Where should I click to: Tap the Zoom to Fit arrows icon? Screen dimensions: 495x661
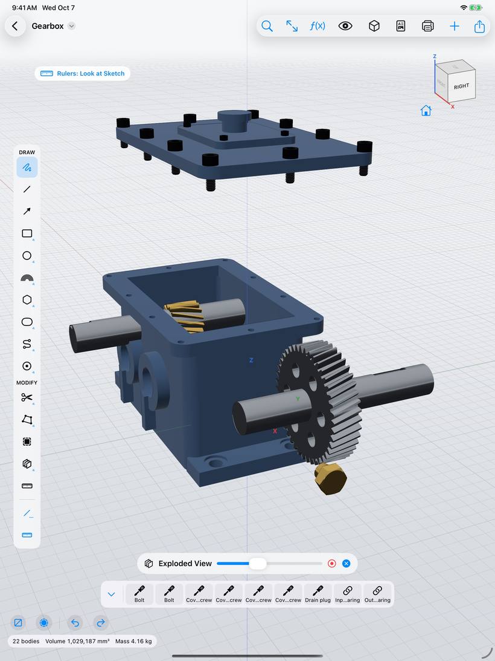click(292, 26)
